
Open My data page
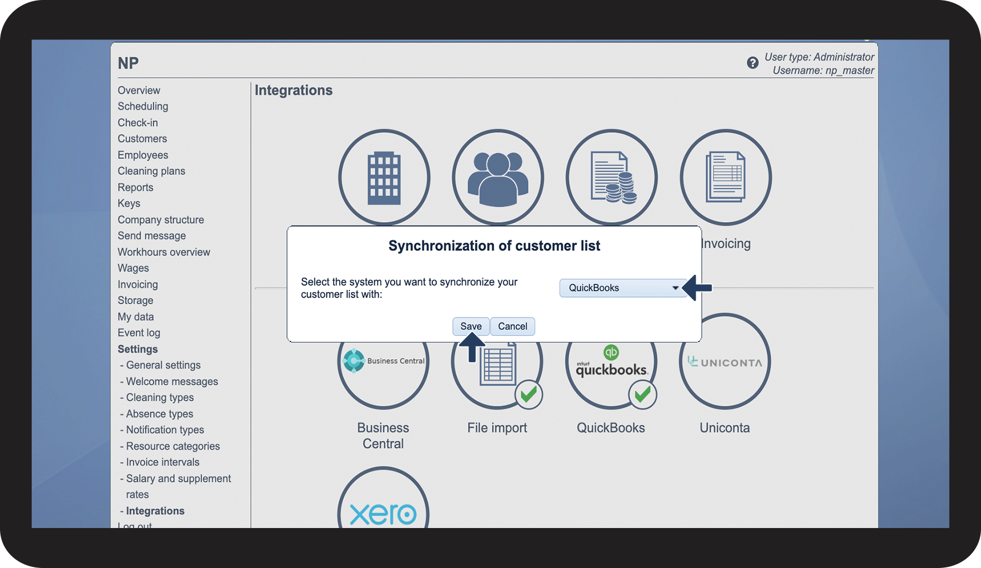[x=136, y=317]
